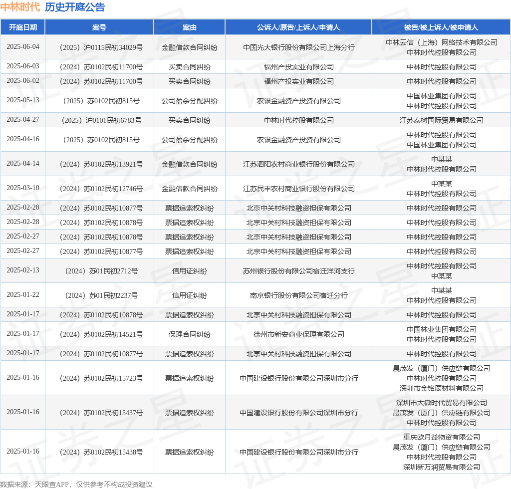
Task: Click 金融借款合同纠纷 in 2025-06-04 row
Action: (189, 47)
